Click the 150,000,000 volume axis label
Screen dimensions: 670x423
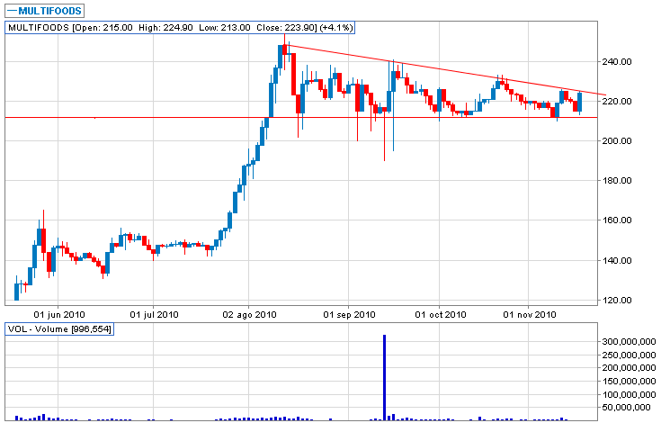(629, 381)
